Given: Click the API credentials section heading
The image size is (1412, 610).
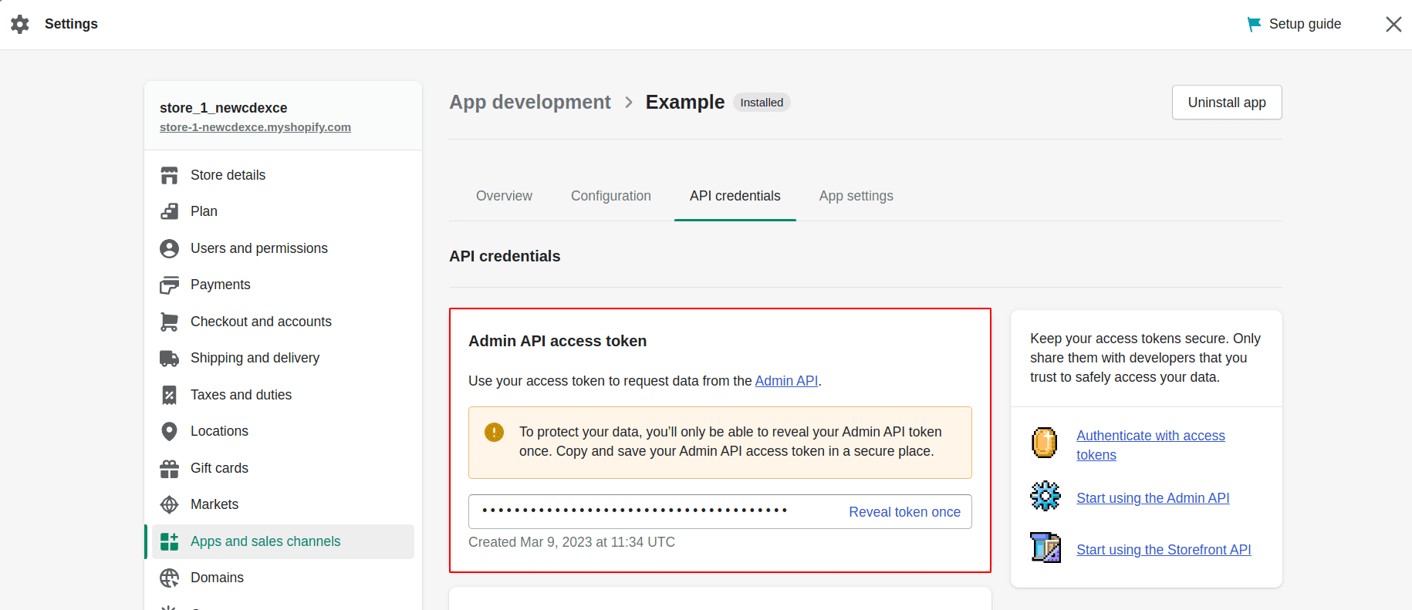Looking at the screenshot, I should [505, 256].
